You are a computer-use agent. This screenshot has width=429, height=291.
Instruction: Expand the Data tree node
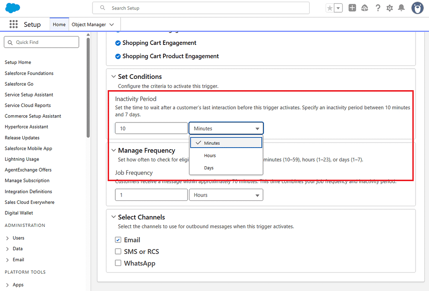8,249
